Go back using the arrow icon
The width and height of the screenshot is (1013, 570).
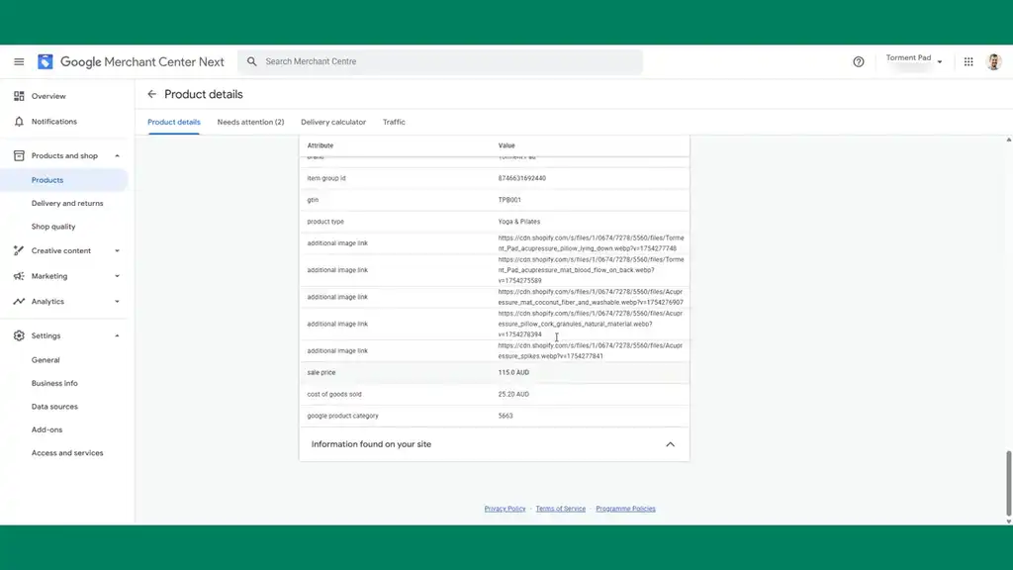(x=151, y=94)
